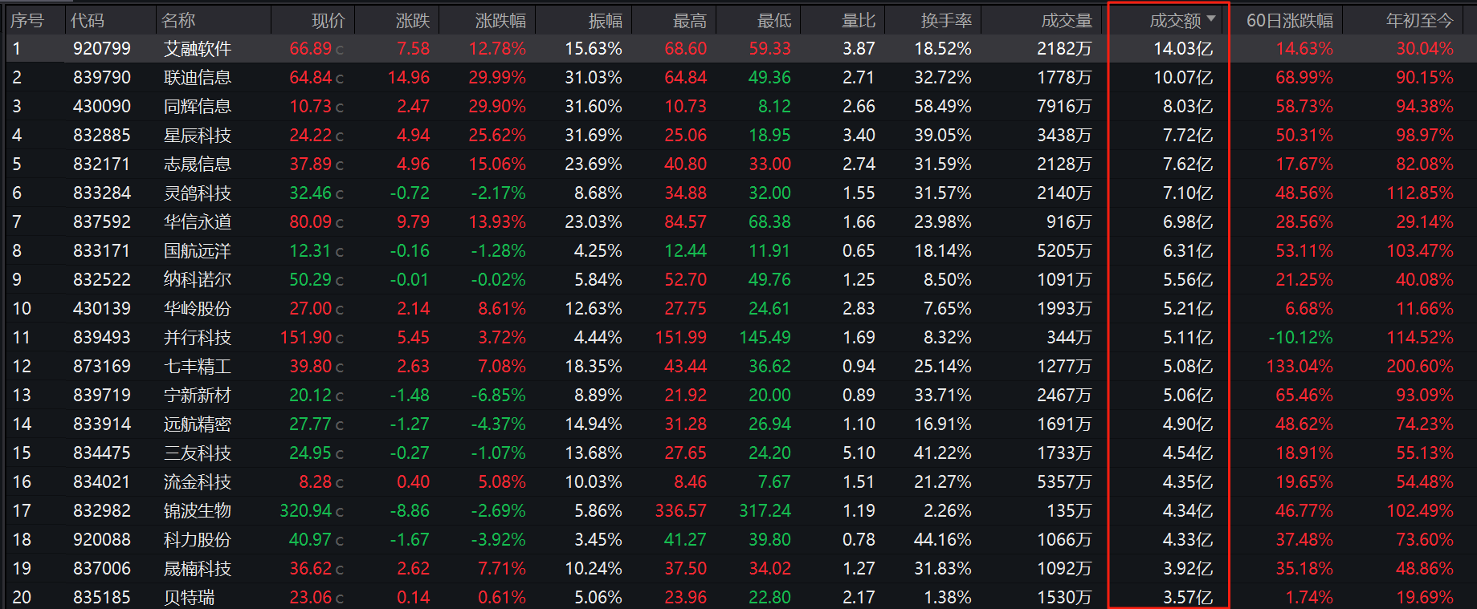The width and height of the screenshot is (1477, 609).
Task: Click the 名称 column header
Action: [178, 21]
